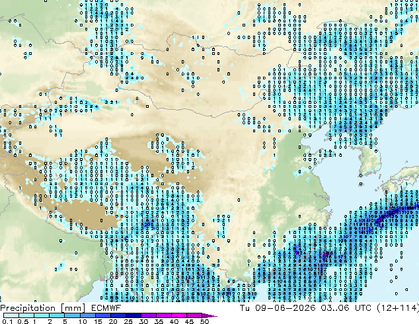Viewport: 419px width, 324px height.
Task: Click the 30–35 mm purple legend swatch
Action: (149, 315)
